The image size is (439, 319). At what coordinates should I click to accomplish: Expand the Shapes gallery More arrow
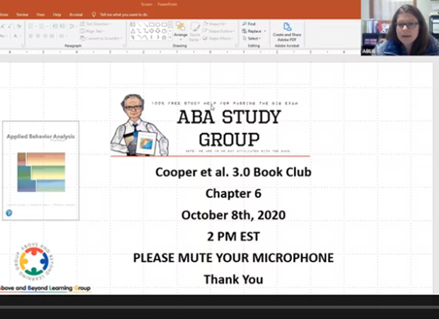[170, 38]
